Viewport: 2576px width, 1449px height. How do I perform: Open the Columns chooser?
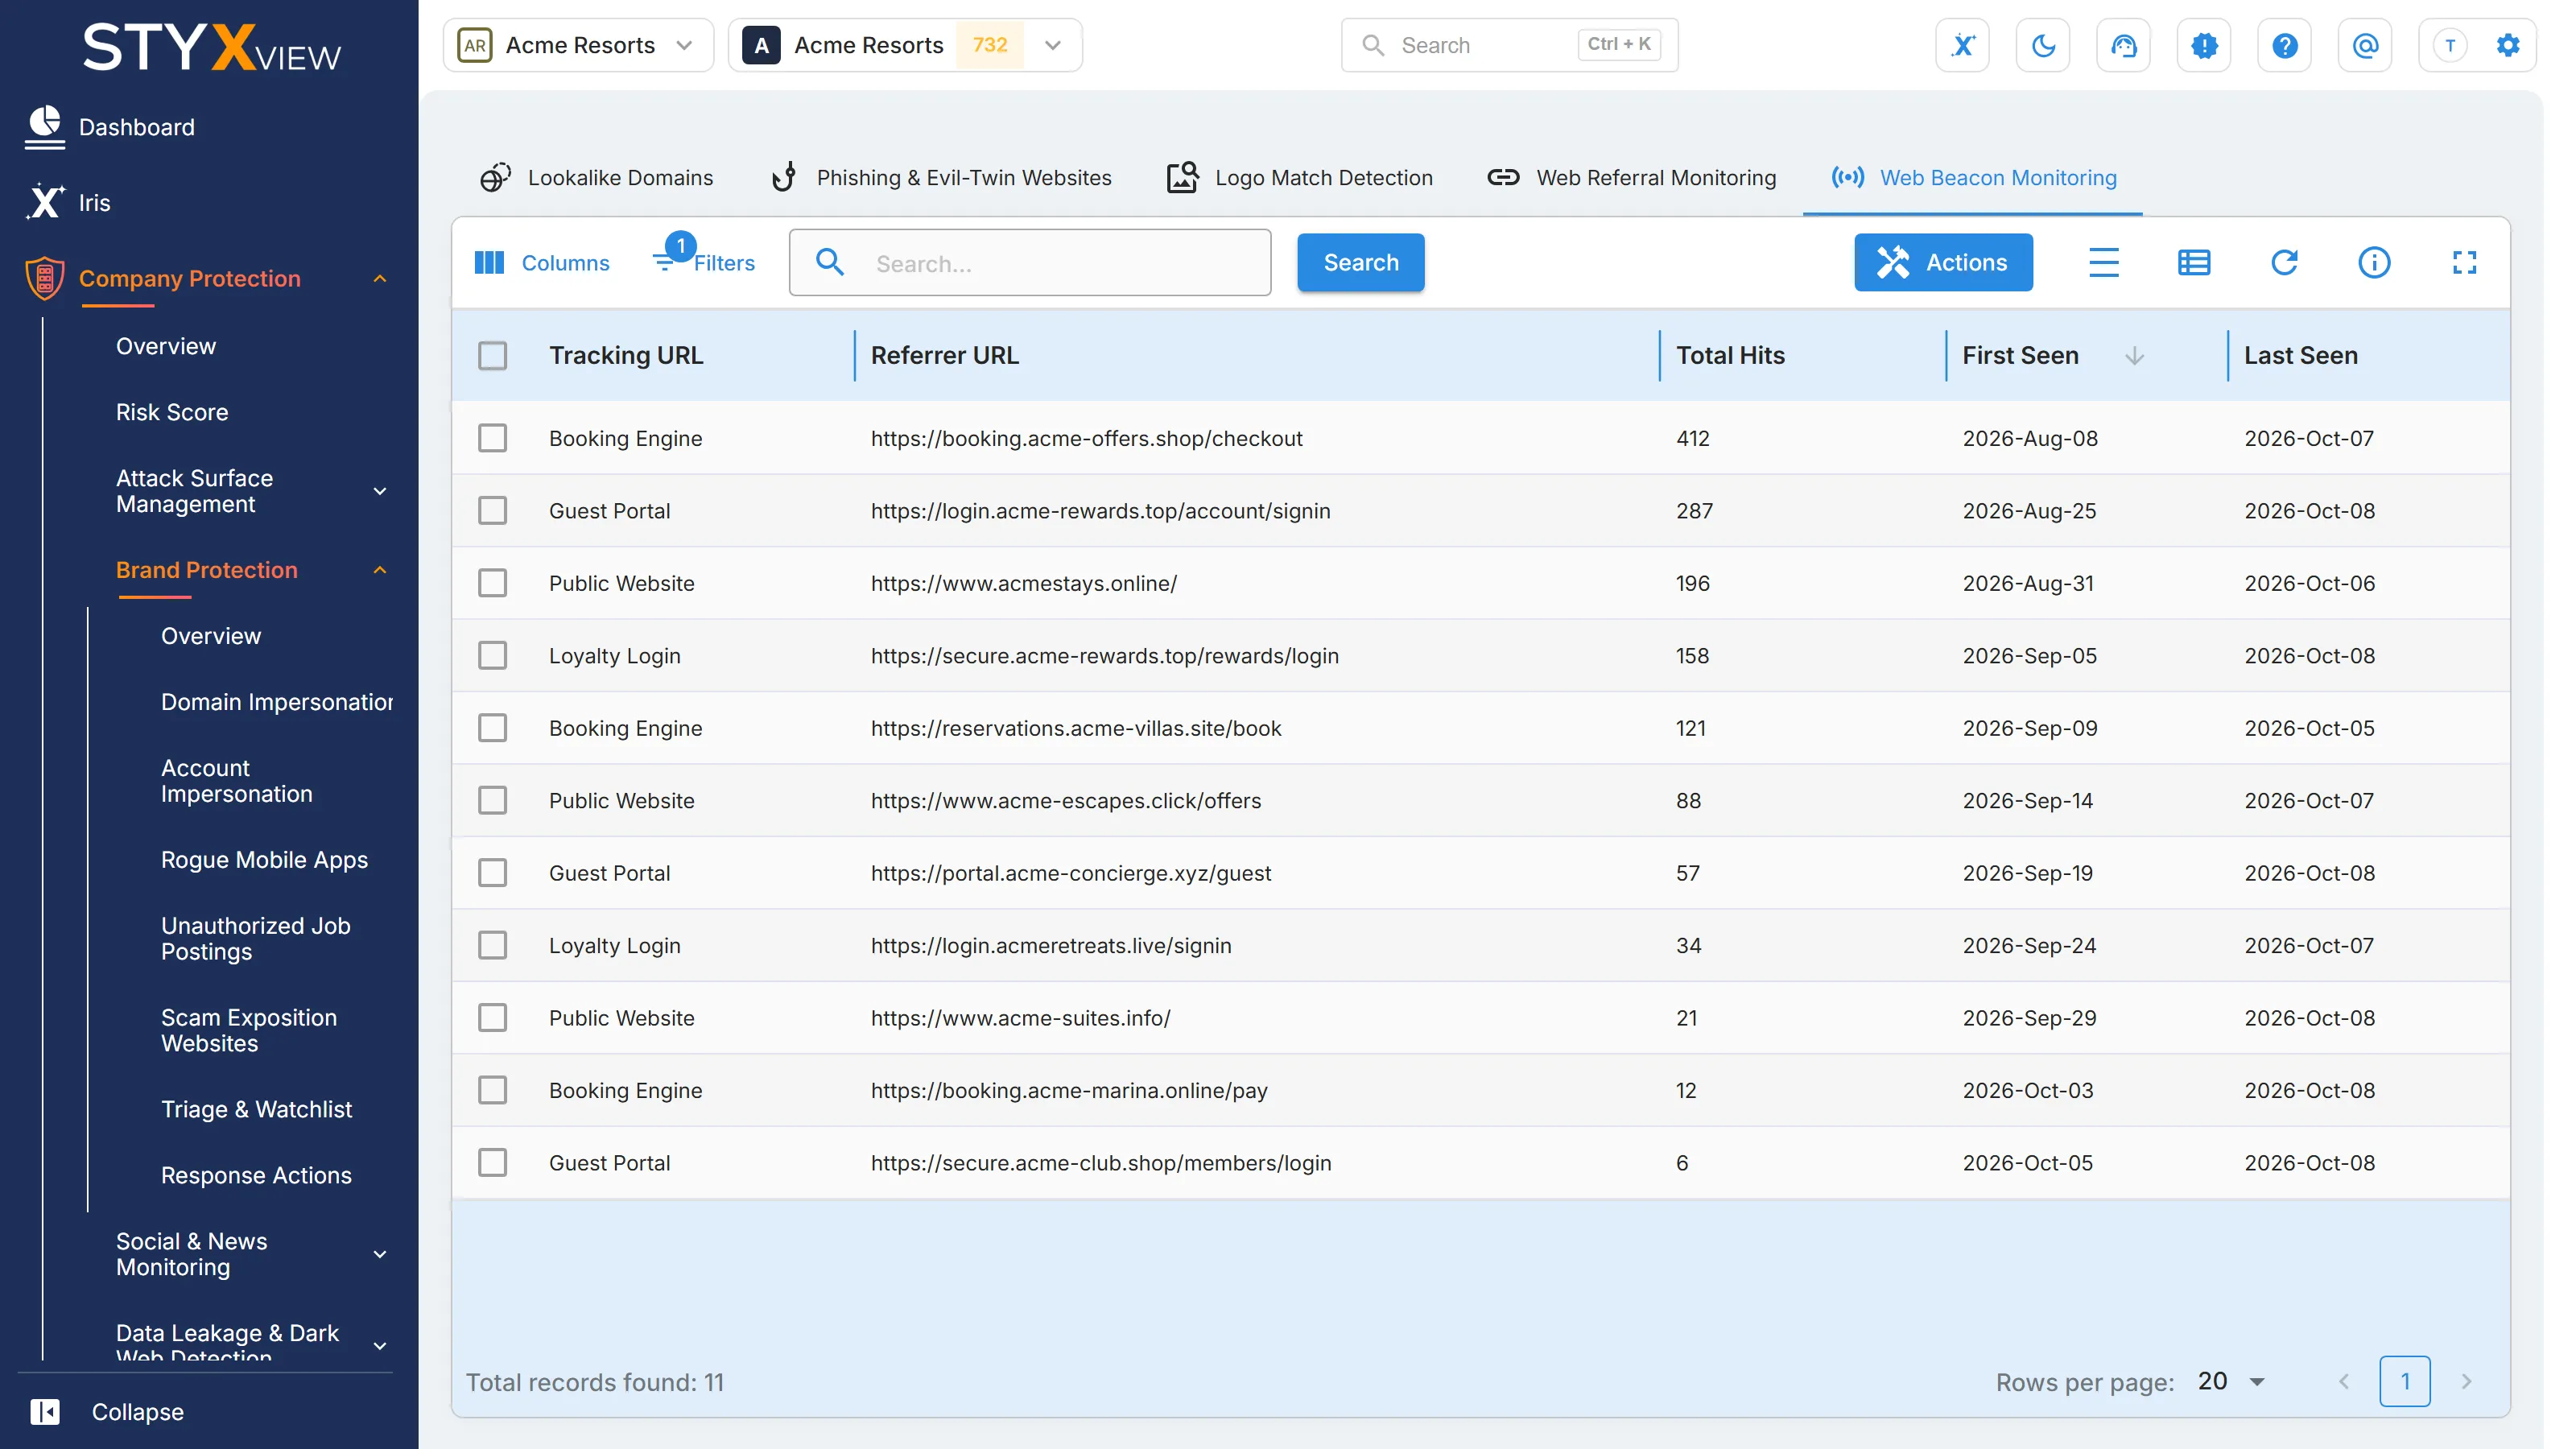coord(541,262)
